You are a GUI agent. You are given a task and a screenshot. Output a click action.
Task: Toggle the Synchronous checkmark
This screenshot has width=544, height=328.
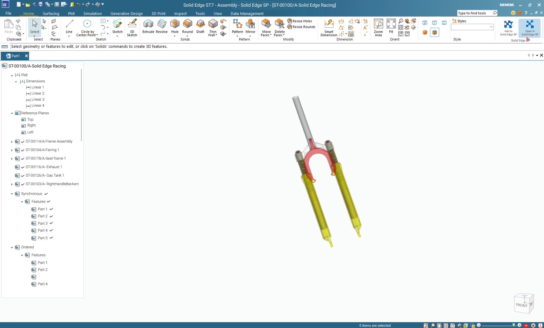[x=46, y=194]
